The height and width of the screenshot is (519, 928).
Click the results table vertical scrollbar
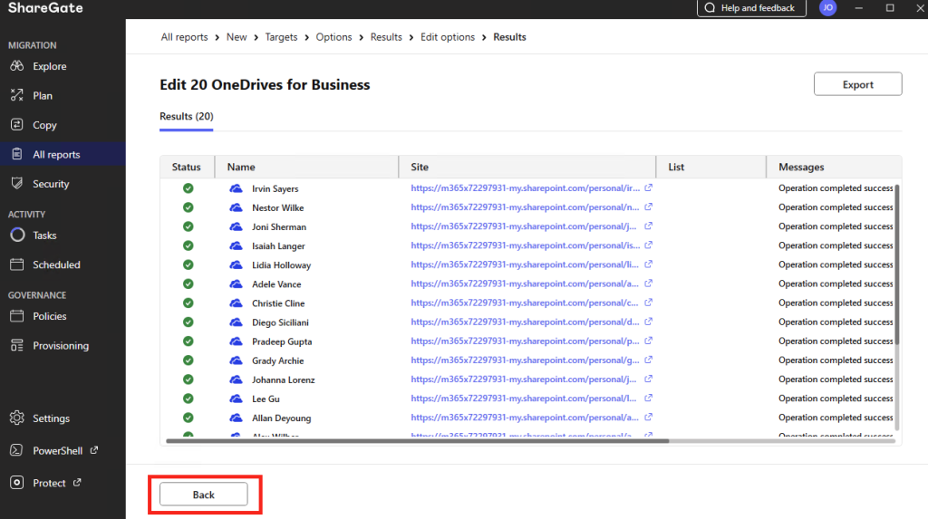point(897,264)
